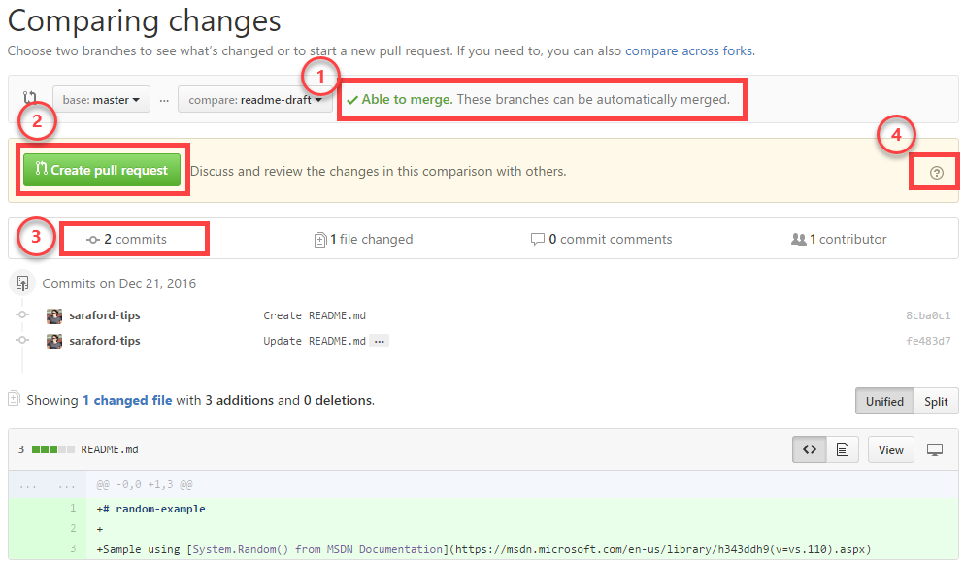
Task: Open the 2 commits tab
Action: coord(127,239)
